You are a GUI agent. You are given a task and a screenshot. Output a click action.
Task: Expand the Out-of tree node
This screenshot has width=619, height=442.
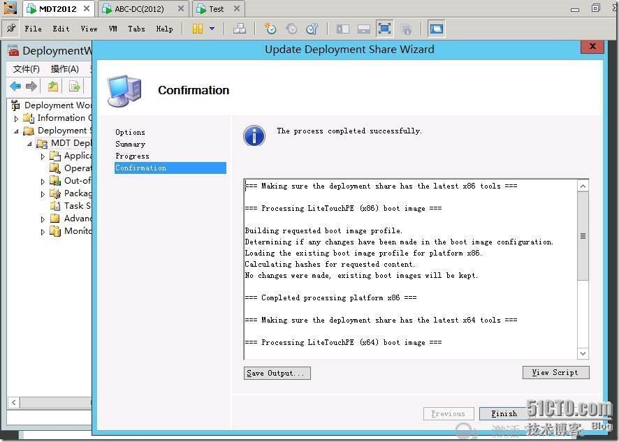(43, 180)
